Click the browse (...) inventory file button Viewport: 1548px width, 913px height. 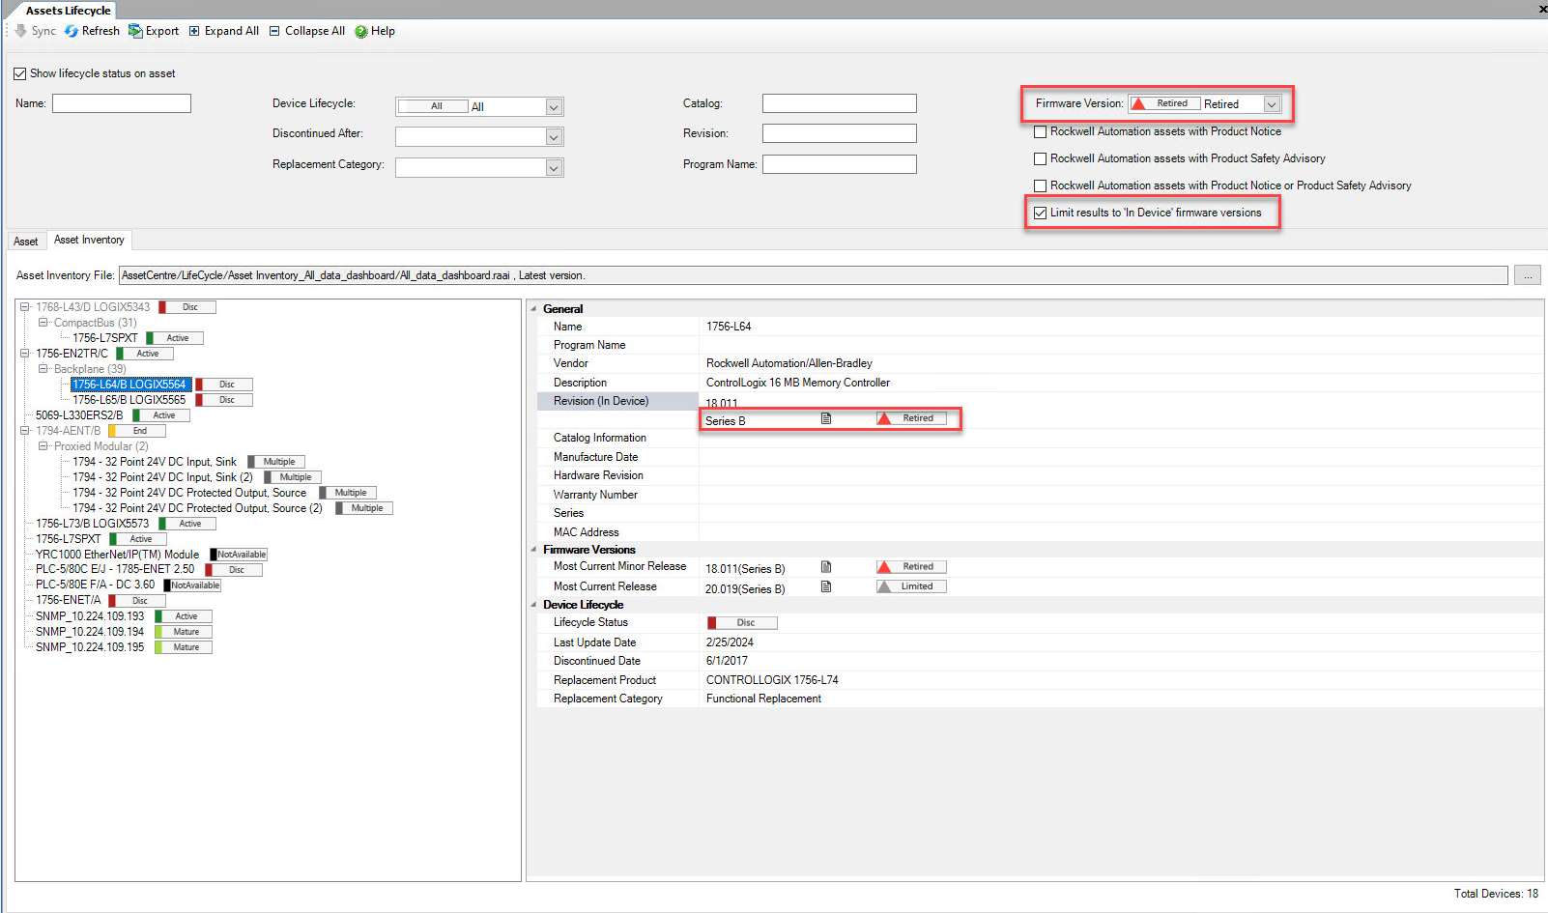pyautogui.click(x=1528, y=276)
